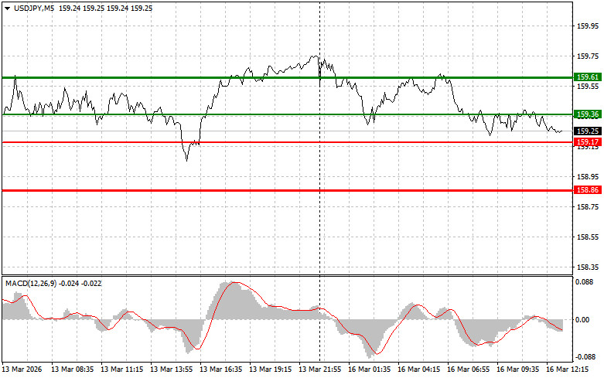604x378 pixels.
Task: Click the OHLC values 159.24 159.25 159.24 159.25
Action: click(x=105, y=8)
